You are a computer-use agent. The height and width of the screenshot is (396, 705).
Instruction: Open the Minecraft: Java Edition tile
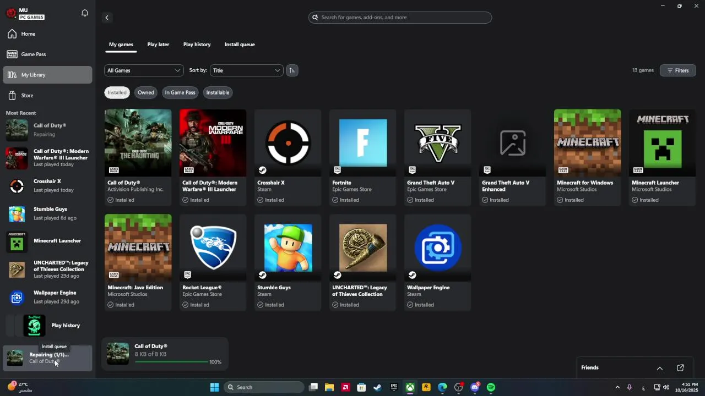click(138, 262)
